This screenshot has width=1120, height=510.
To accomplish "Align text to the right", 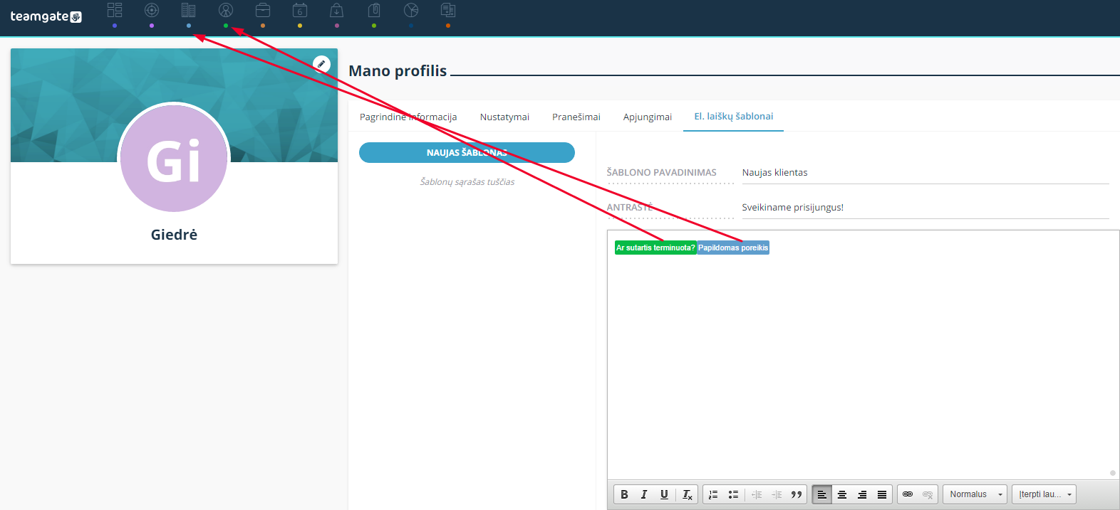I will 862,494.
